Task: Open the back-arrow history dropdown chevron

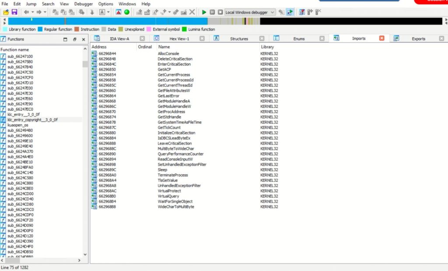Action: pyautogui.click(x=32, y=12)
